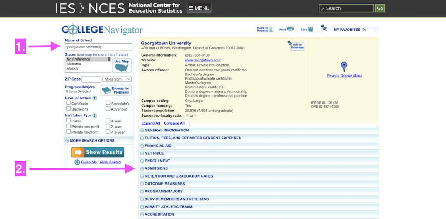Open the Miles from dropdown

117,79
